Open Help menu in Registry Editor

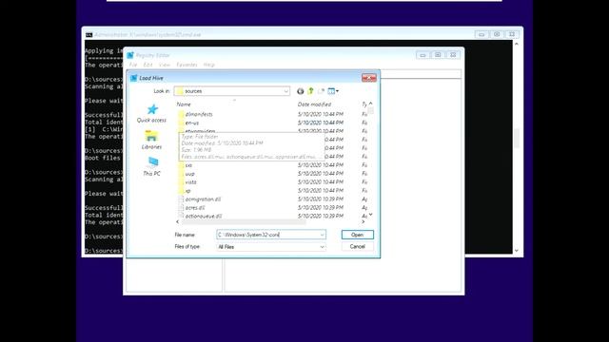209,65
